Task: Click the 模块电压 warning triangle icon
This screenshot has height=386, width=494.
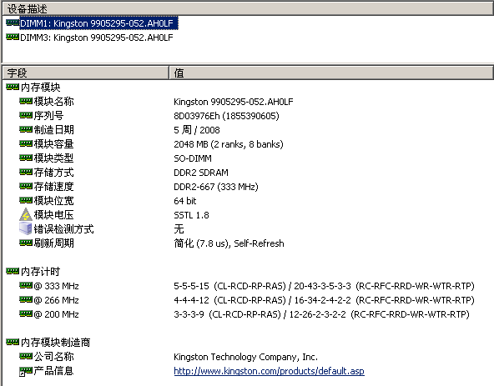Action: [x=26, y=214]
